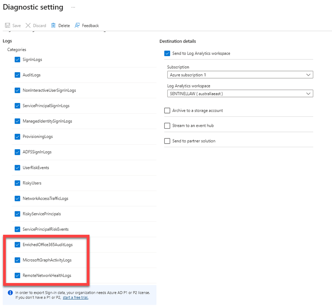Viewport: 332px width, 308px height.
Task: Uncheck the SignInLogs checkbox
Action: [x=17, y=60]
